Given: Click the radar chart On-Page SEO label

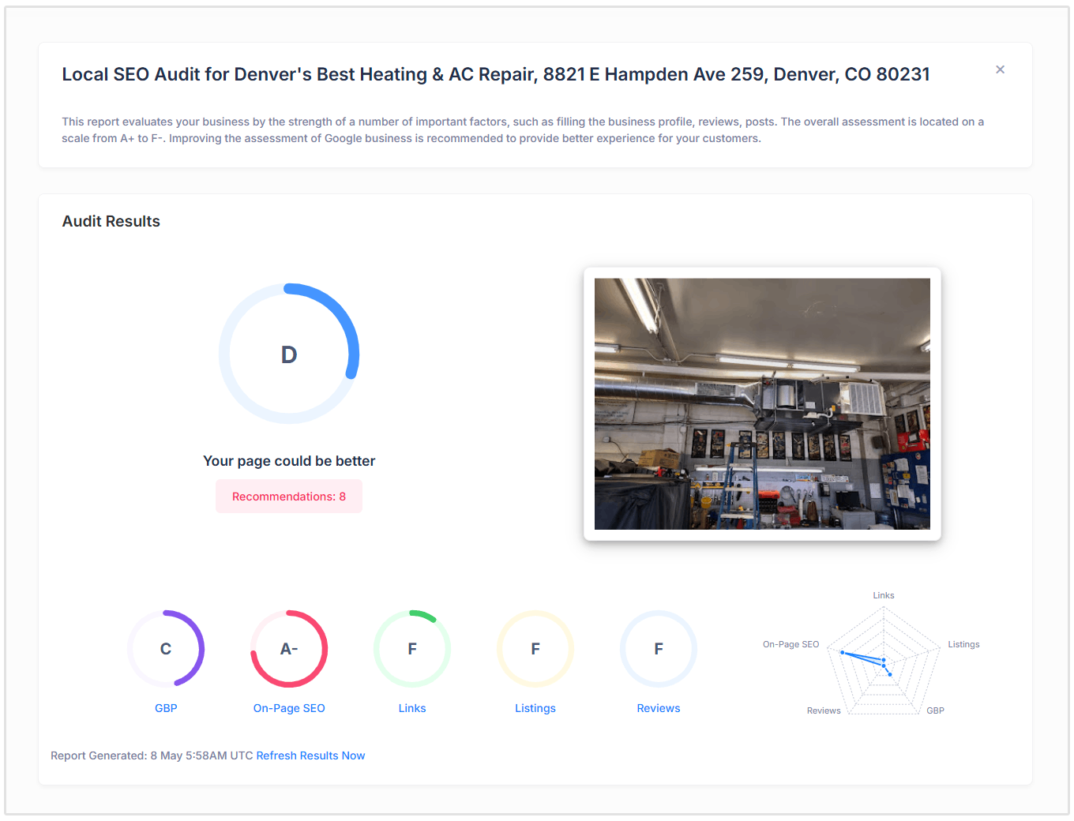Looking at the screenshot, I should pos(790,644).
